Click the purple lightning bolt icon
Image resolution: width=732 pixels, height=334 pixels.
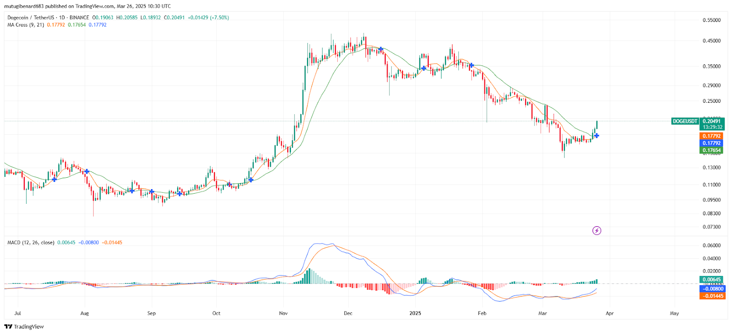(x=597, y=231)
